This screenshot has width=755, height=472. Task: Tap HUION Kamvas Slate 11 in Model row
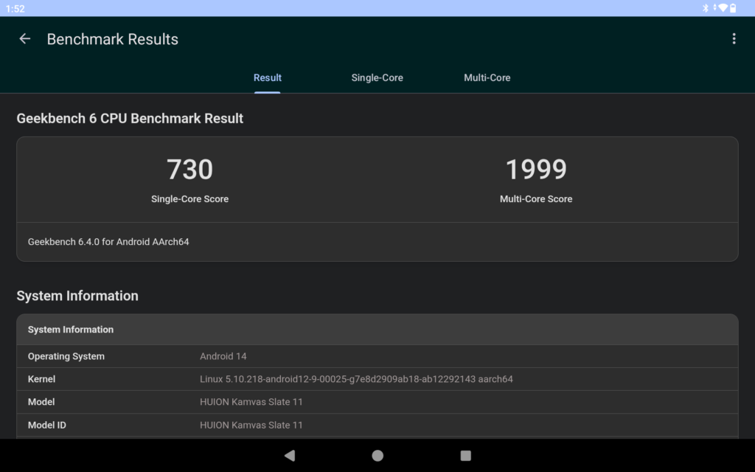point(251,402)
